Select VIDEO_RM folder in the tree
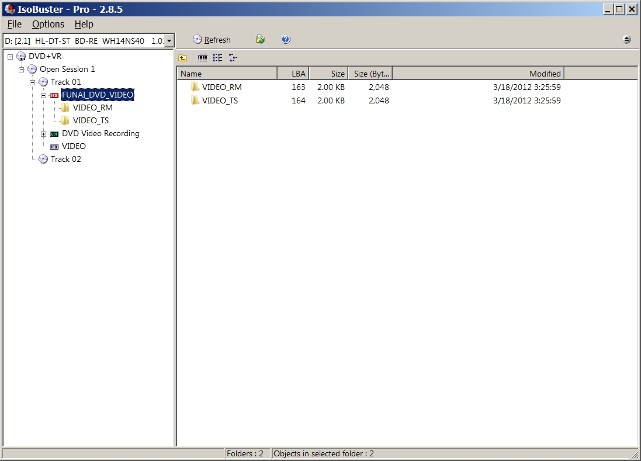This screenshot has height=461, width=641. [x=93, y=108]
